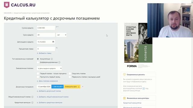Click the early repayment date 15 сентября 2024
The width and height of the screenshot is (193, 108).
(44, 87)
